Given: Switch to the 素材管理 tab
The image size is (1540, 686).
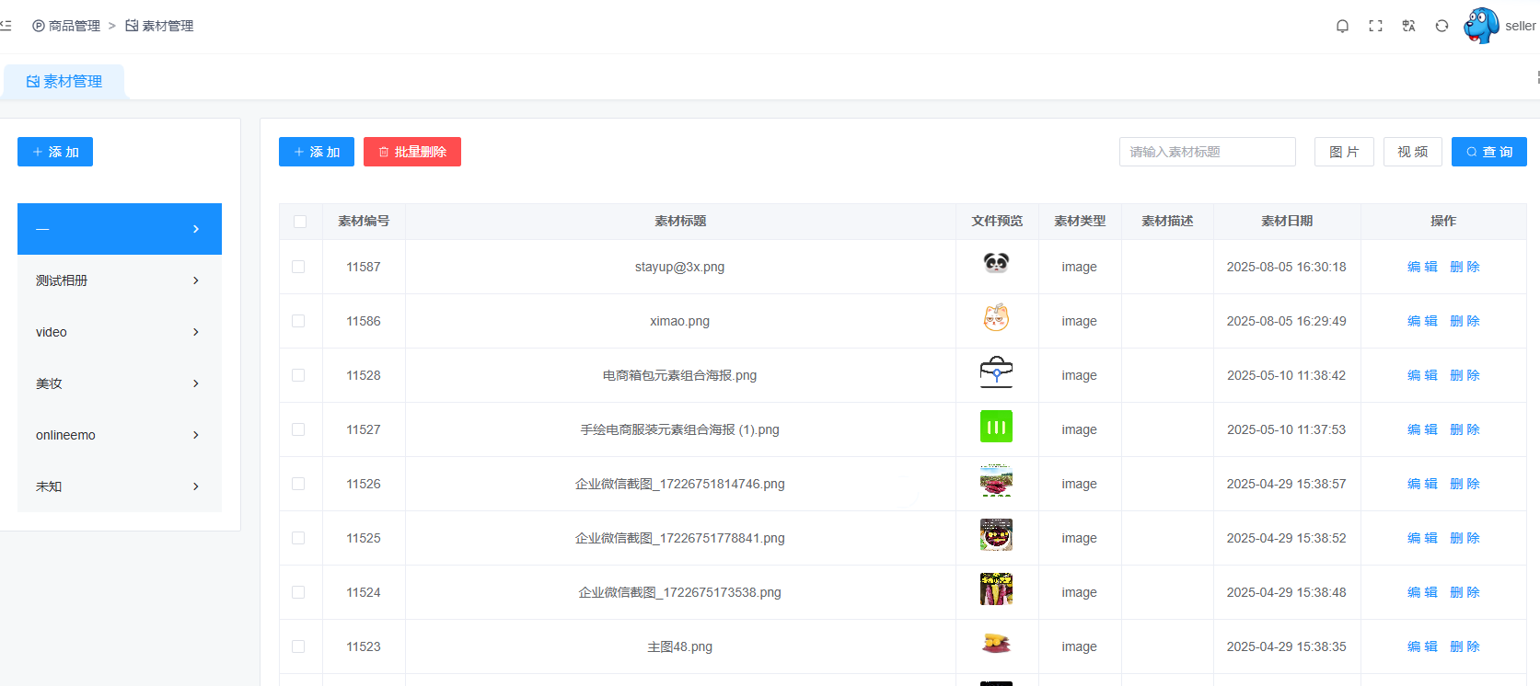Looking at the screenshot, I should 64,82.
